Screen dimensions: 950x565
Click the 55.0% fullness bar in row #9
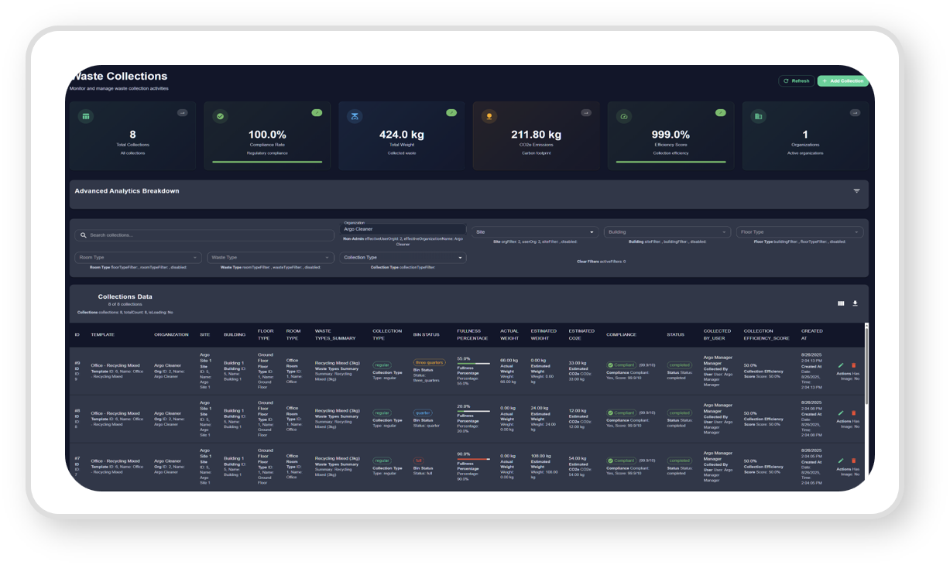click(x=473, y=364)
